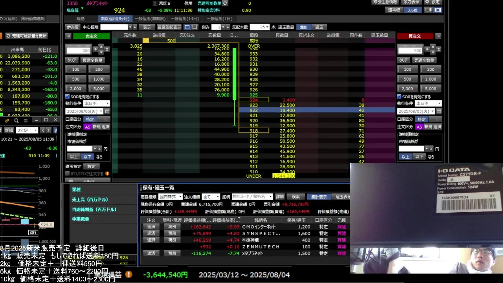Select sell-side 返済 order type

click(106, 127)
